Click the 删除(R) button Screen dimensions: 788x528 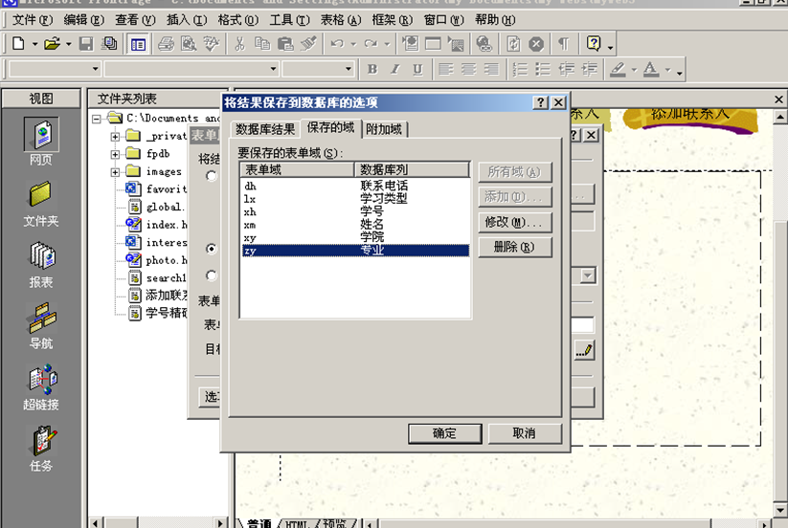tap(514, 247)
